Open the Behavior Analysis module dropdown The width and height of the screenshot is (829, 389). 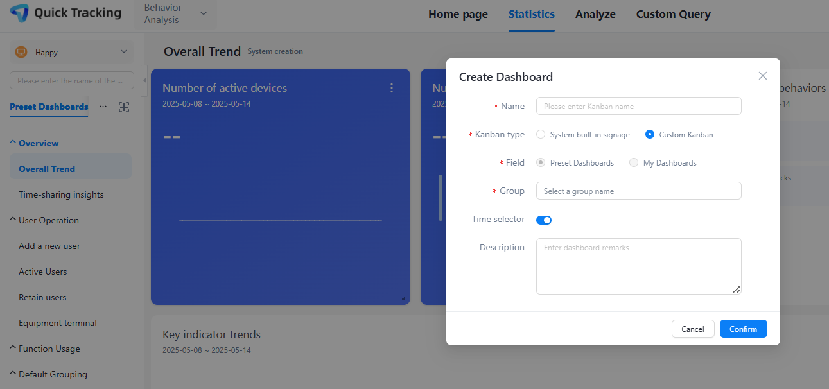(x=175, y=13)
